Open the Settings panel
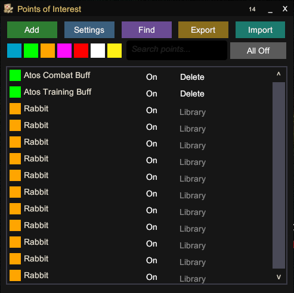The height and width of the screenshot is (293, 294). point(89,30)
